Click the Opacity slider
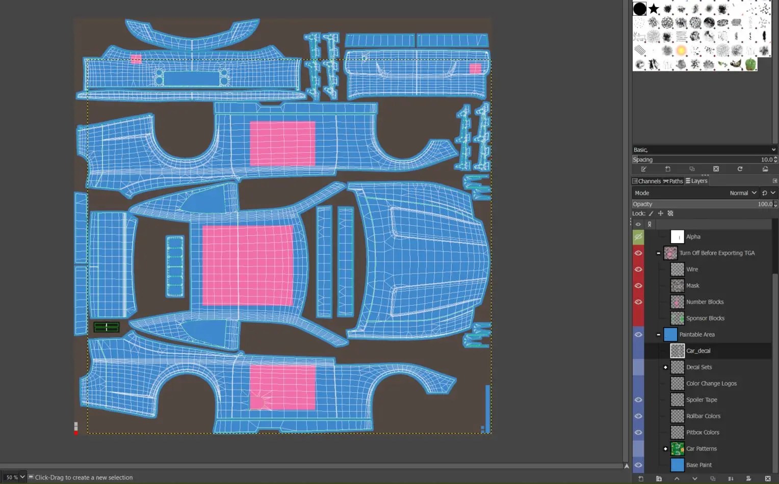Viewport: 779px width, 484px height. point(704,204)
